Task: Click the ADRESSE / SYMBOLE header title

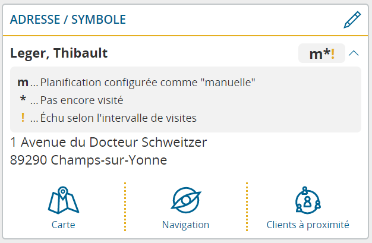Action: (68, 20)
